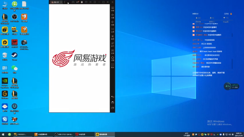This screenshot has height=137, width=244.
Task: Click the green 360 icon on taskbar
Action: click(x=9, y=134)
